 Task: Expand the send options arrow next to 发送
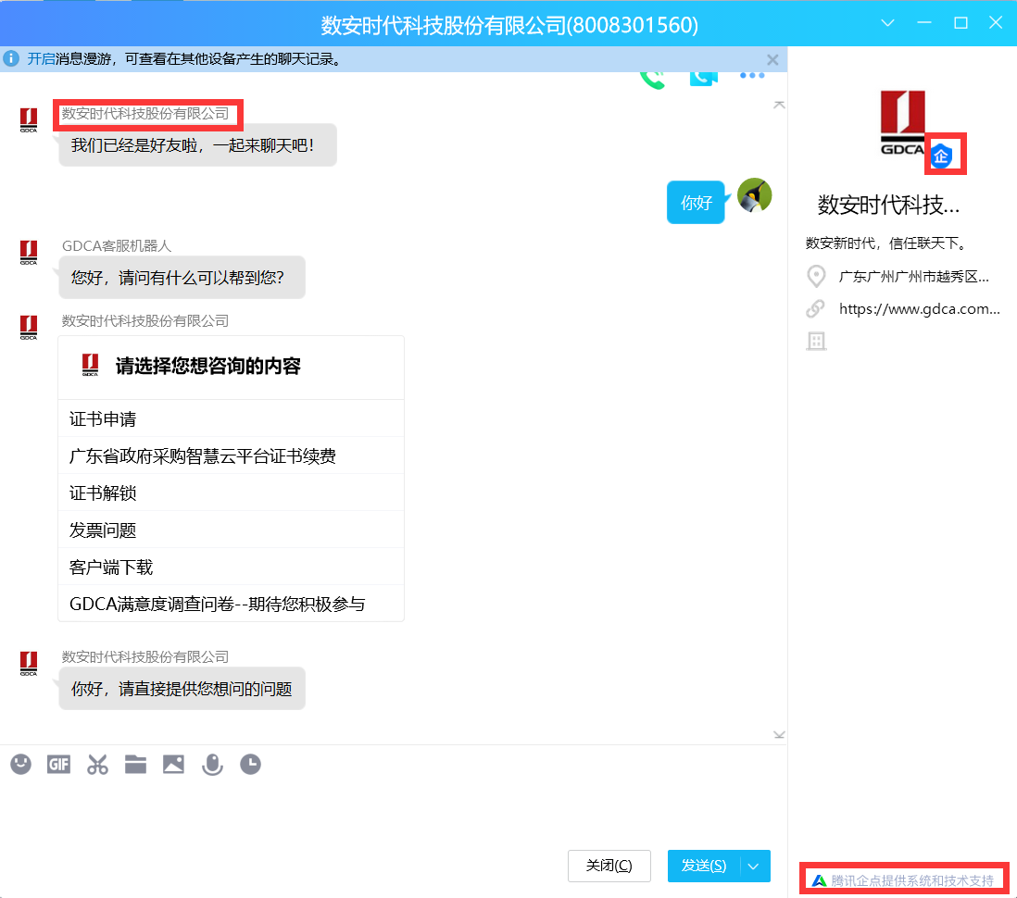pos(754,867)
